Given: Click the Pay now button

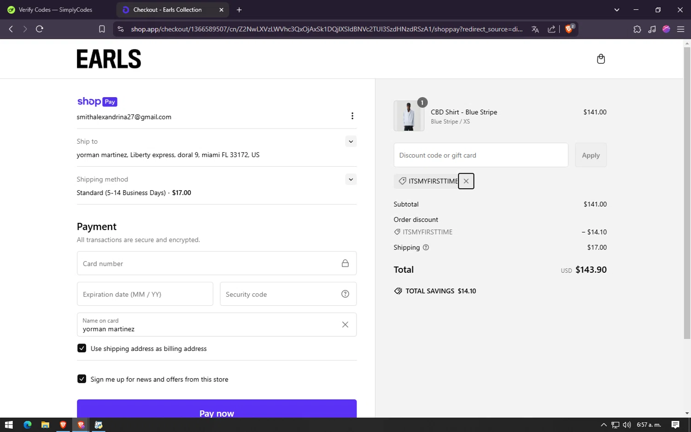Looking at the screenshot, I should pos(217,409).
